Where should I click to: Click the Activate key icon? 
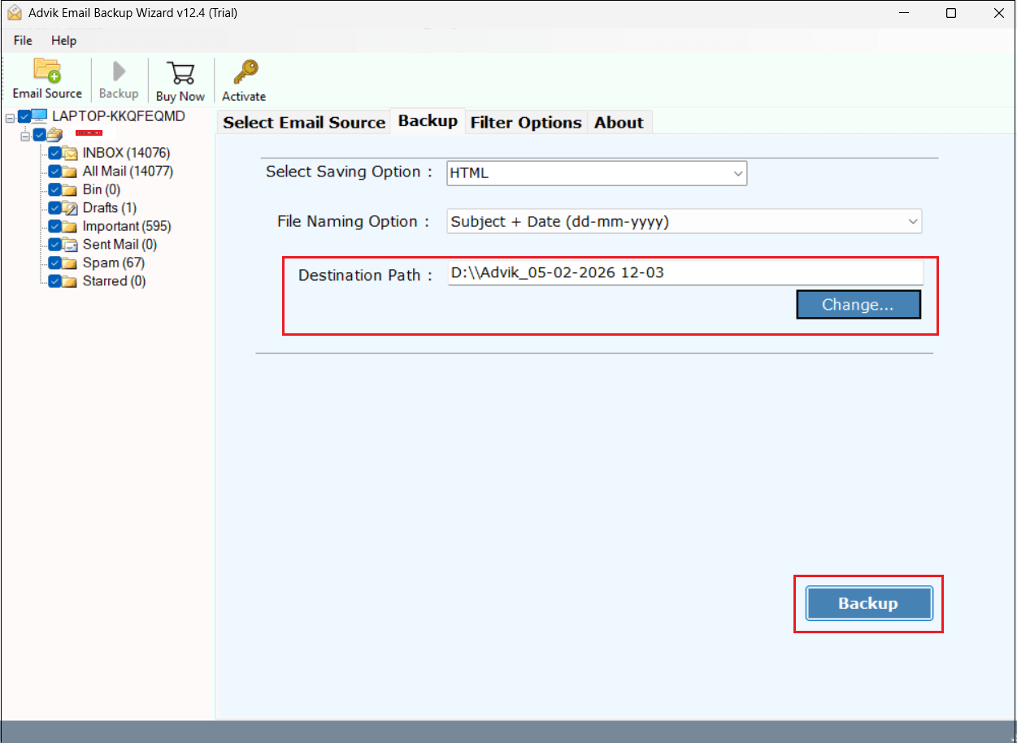[x=243, y=79]
